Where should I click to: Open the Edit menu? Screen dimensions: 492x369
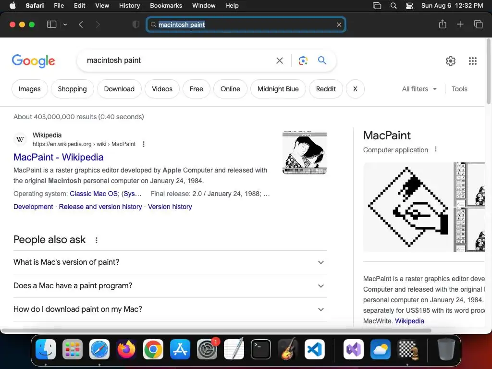point(79,5)
